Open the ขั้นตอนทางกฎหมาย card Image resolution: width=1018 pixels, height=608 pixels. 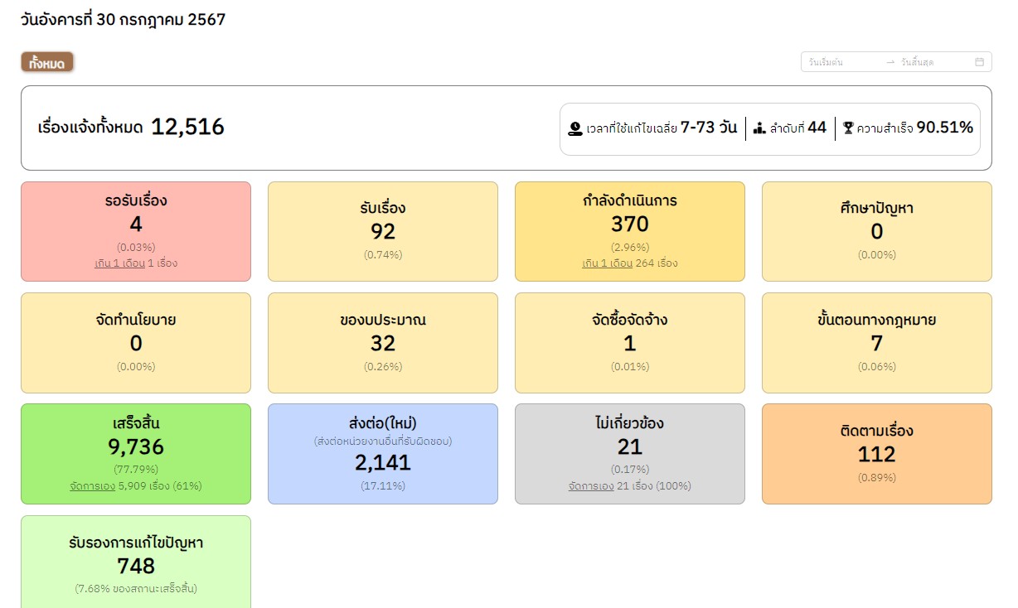point(876,342)
